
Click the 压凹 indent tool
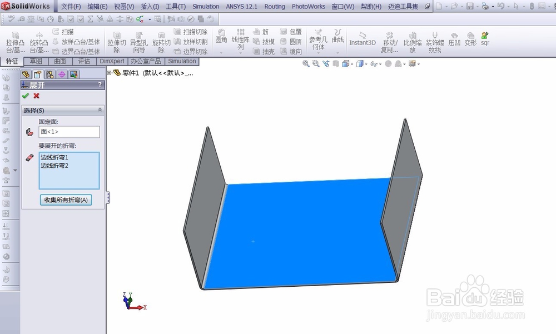point(454,39)
